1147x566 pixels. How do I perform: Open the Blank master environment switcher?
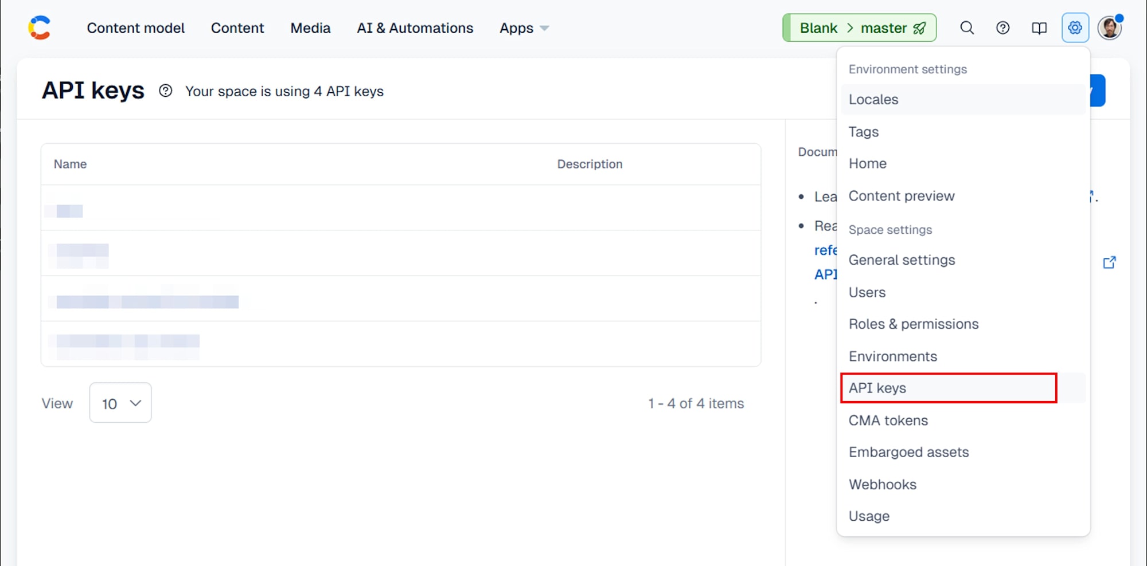pyautogui.click(x=859, y=28)
